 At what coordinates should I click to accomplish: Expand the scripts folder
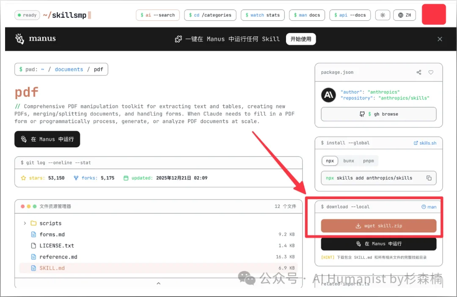point(25,223)
